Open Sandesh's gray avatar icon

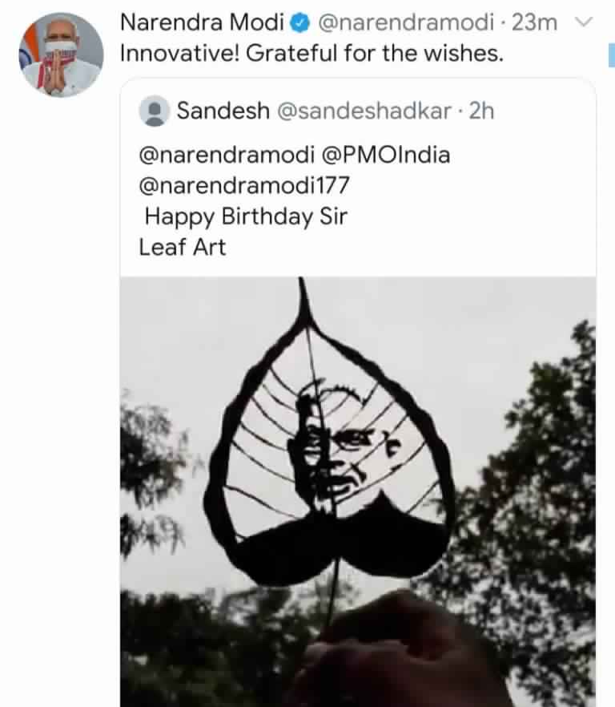154,111
